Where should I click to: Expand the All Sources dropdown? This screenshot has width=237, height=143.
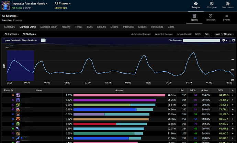point(10,16)
